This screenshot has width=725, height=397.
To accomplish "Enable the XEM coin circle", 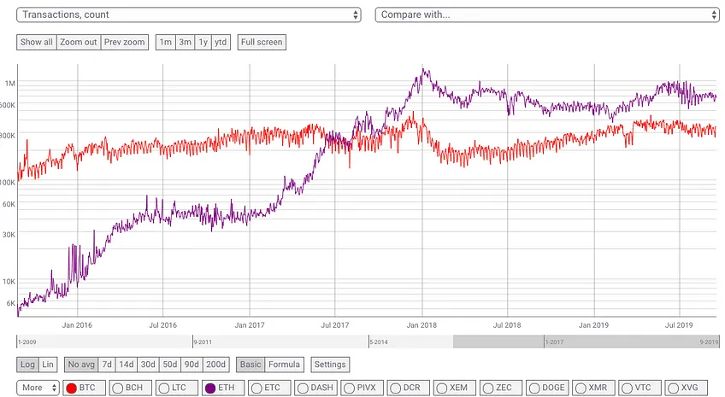I will [x=441, y=388].
